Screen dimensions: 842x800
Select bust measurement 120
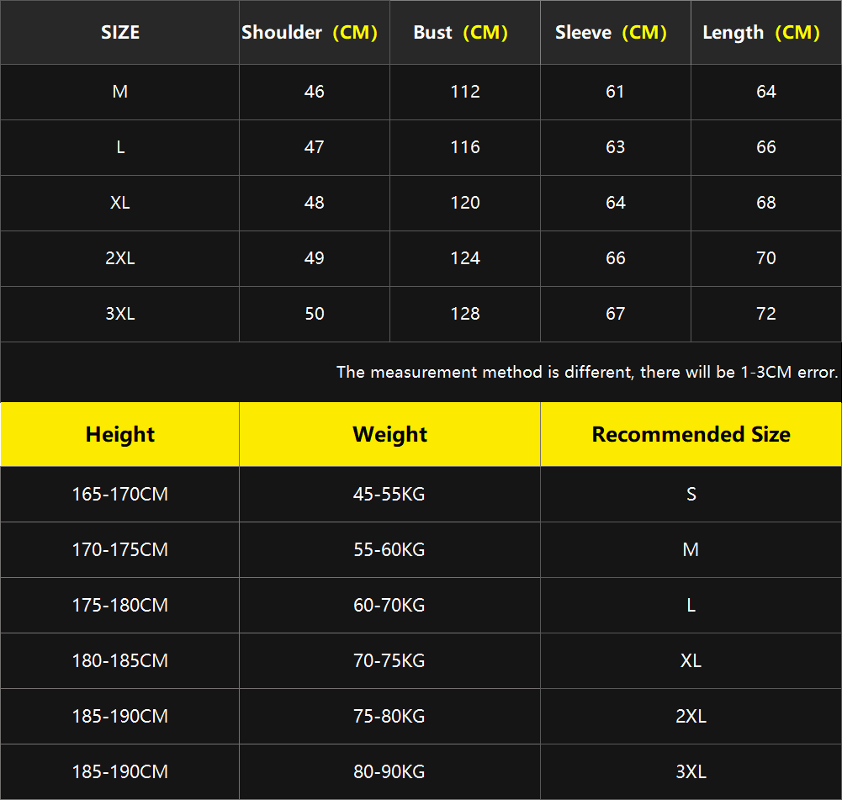tap(465, 203)
